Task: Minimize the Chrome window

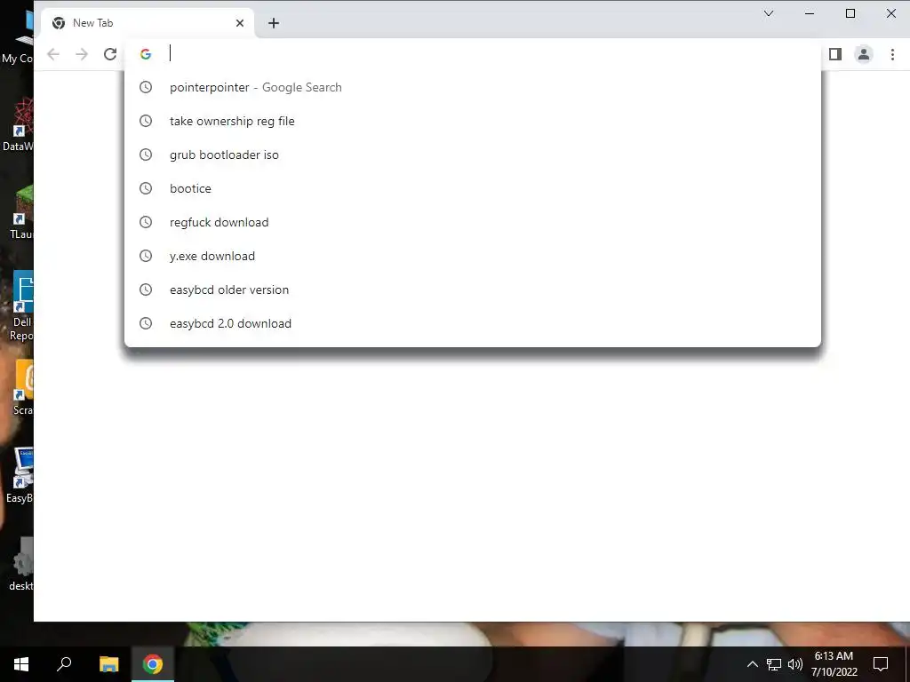Action: point(810,13)
